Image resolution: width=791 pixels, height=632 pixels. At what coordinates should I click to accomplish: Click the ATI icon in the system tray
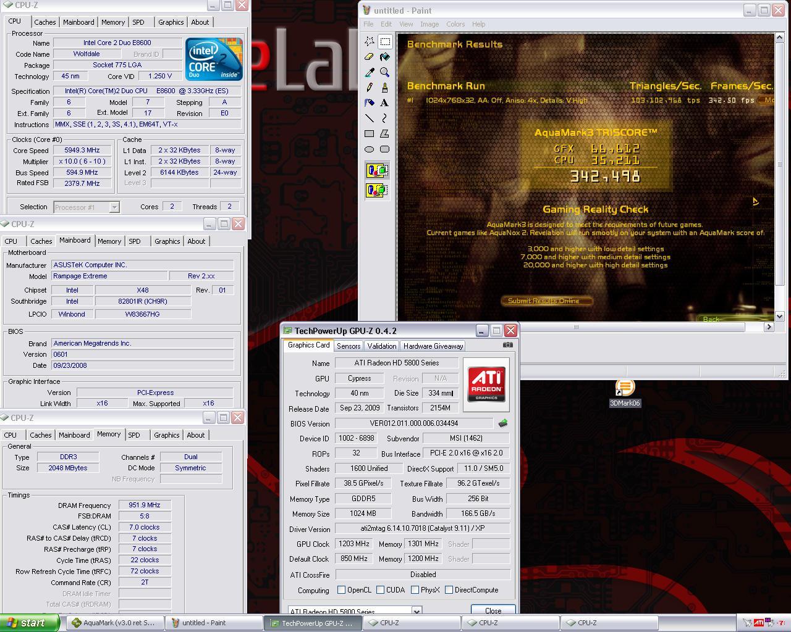coord(758,623)
